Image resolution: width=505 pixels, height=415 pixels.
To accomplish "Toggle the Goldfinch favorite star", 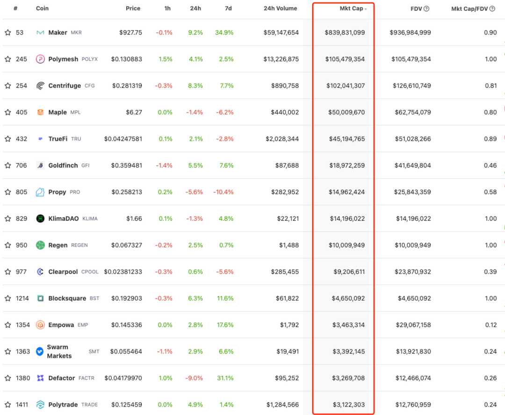I will coord(8,166).
